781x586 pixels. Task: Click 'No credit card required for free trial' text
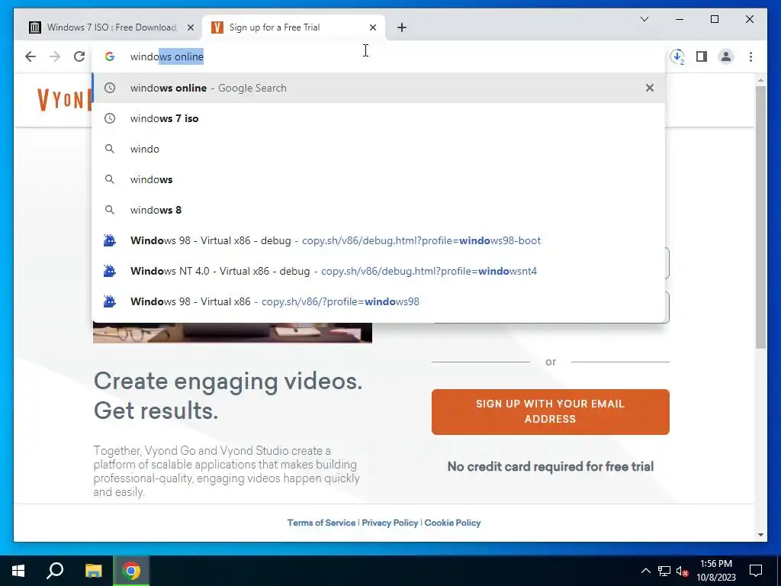pos(551,466)
